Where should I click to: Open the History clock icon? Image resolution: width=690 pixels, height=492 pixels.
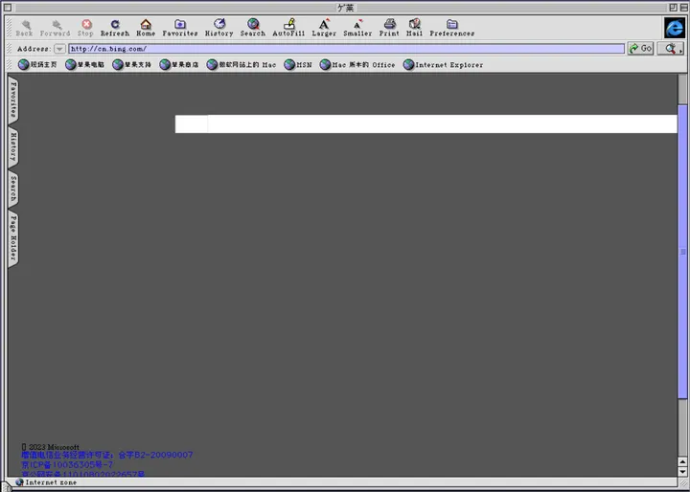point(219,24)
